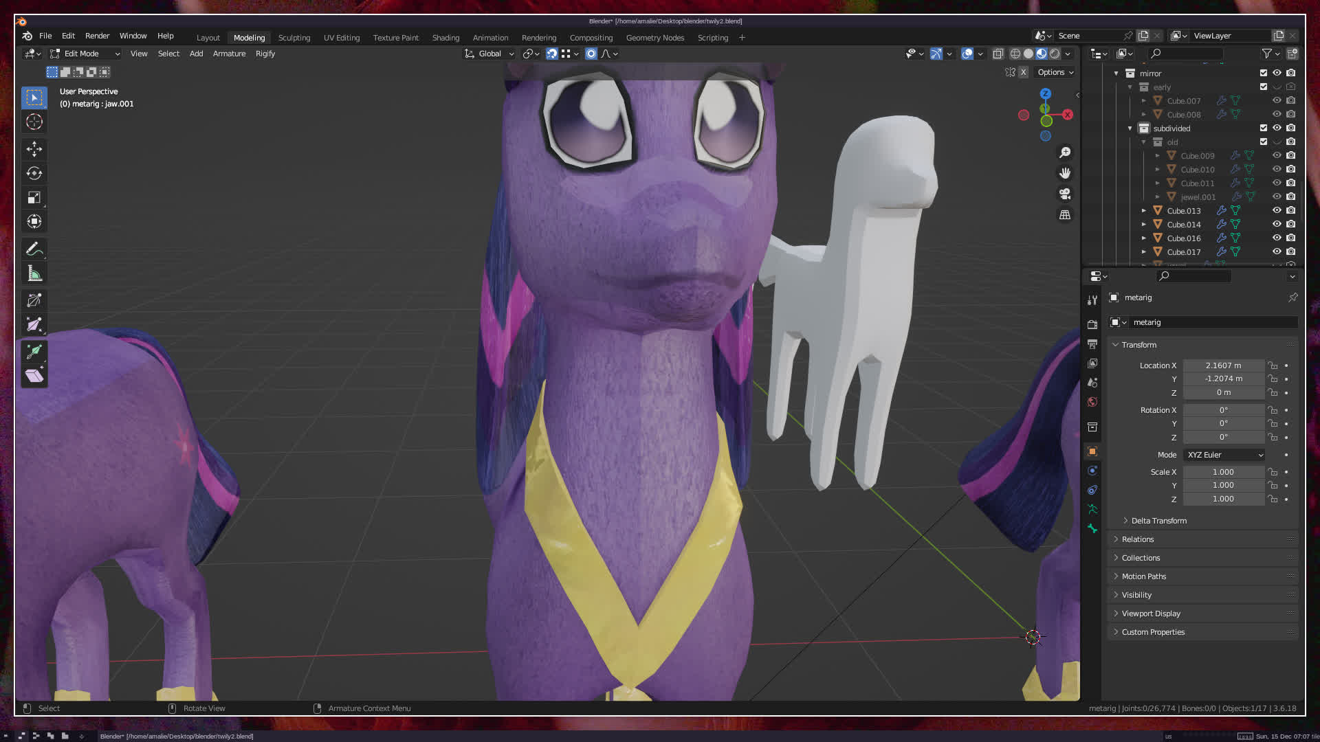The width and height of the screenshot is (1320, 742).
Task: Switch to orthographic grid view icon
Action: point(1065,215)
